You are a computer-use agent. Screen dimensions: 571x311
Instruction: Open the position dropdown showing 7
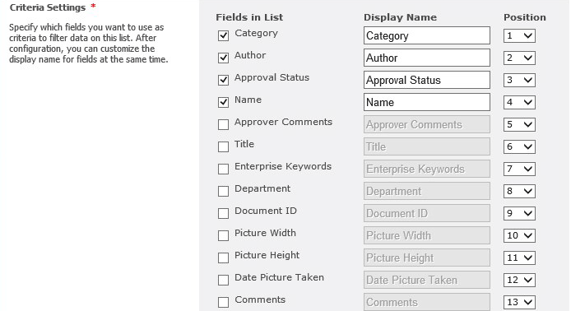tap(519, 169)
